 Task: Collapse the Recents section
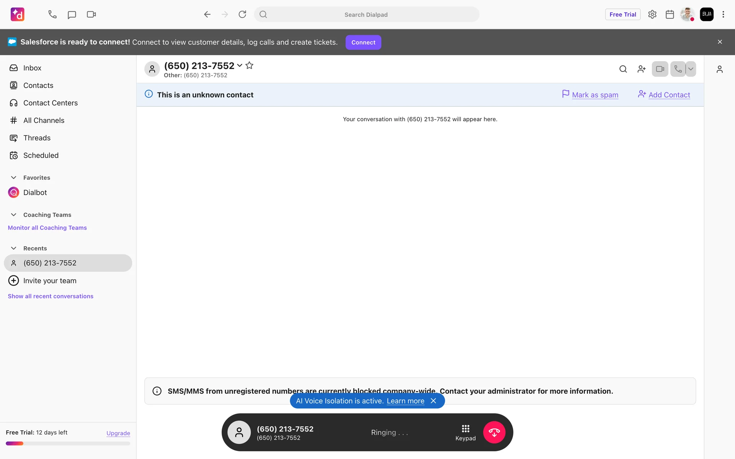(x=14, y=248)
